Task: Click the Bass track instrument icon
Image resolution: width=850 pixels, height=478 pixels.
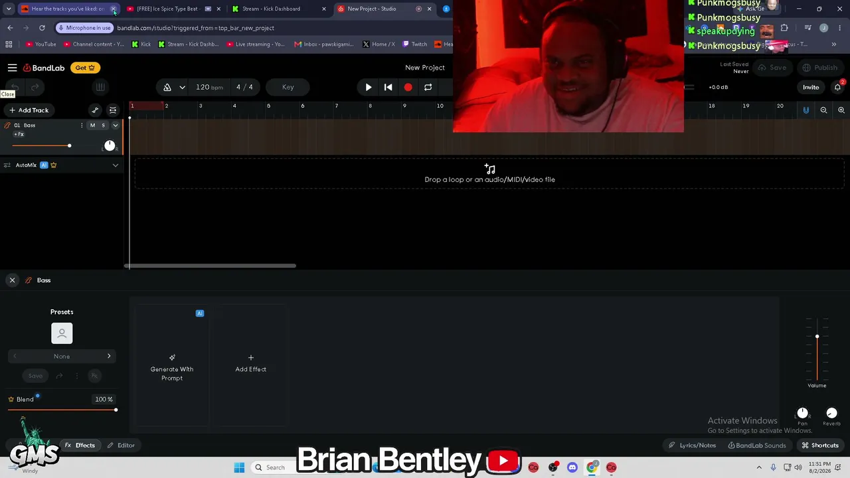Action: (x=7, y=125)
